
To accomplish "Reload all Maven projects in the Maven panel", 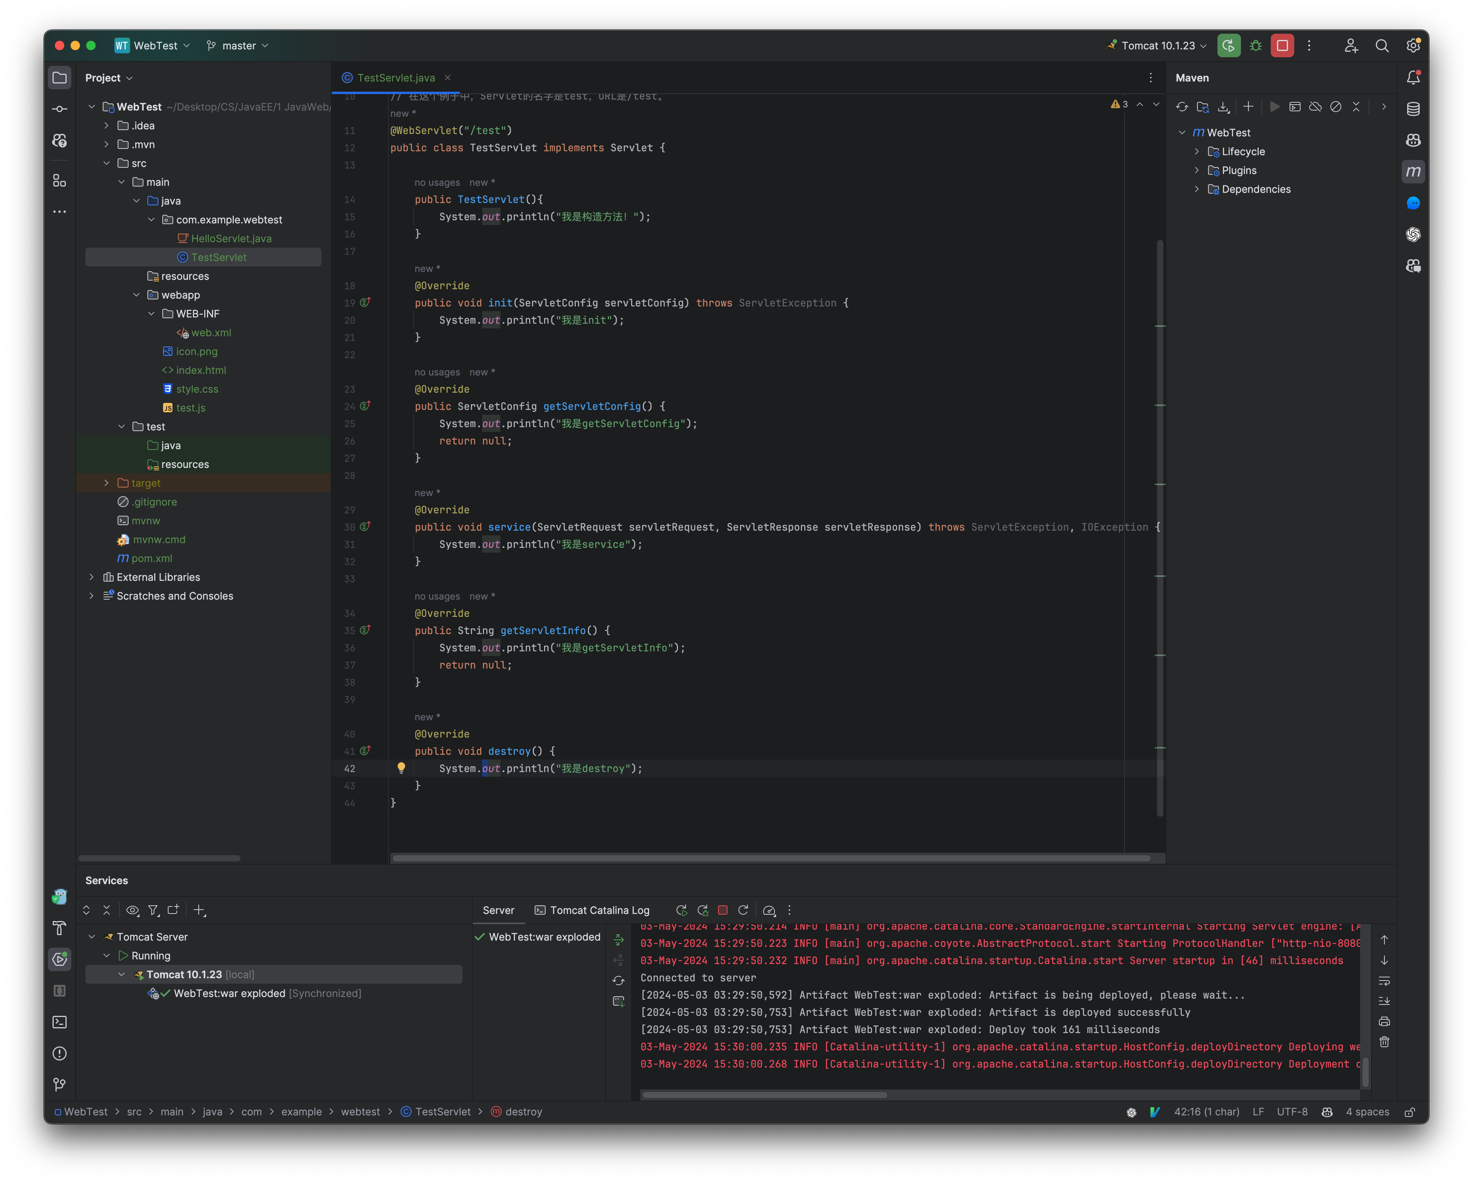I will point(1182,107).
